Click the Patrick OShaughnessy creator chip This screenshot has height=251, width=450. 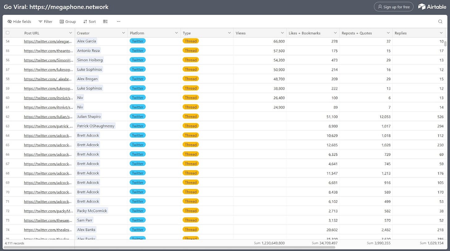[96, 126]
